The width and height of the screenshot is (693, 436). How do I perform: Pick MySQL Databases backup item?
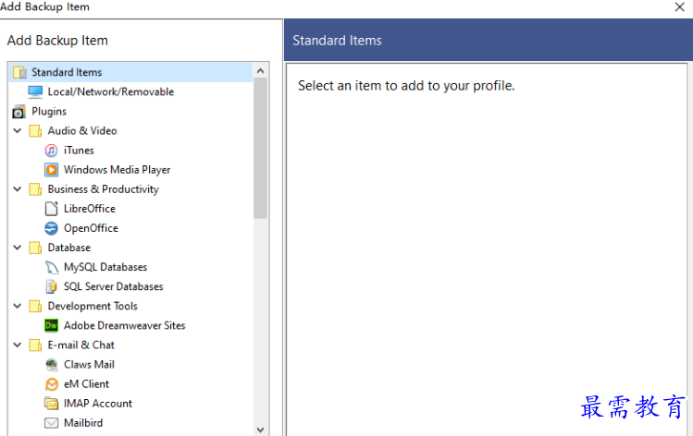point(105,268)
